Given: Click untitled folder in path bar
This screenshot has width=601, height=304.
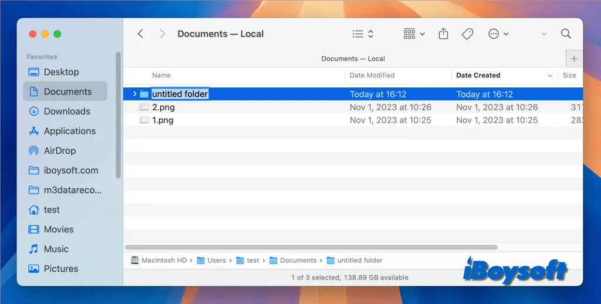Looking at the screenshot, I should (x=354, y=261).
